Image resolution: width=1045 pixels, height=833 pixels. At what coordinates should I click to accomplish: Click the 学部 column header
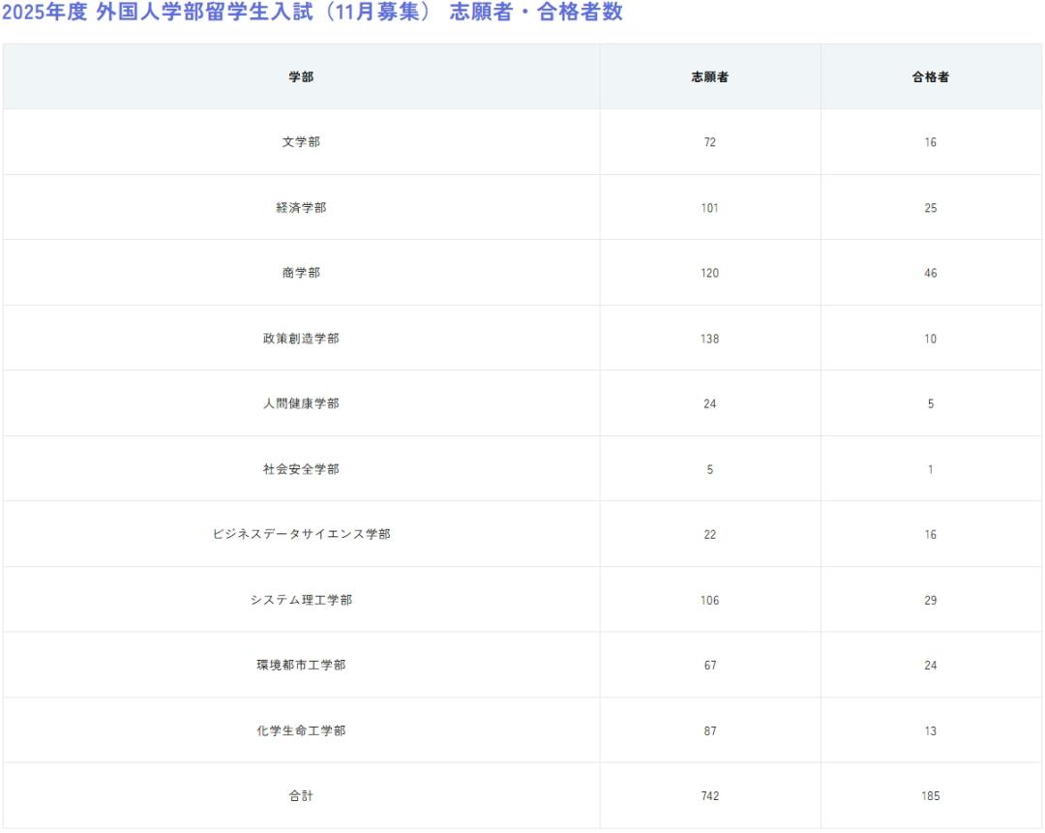click(x=301, y=77)
